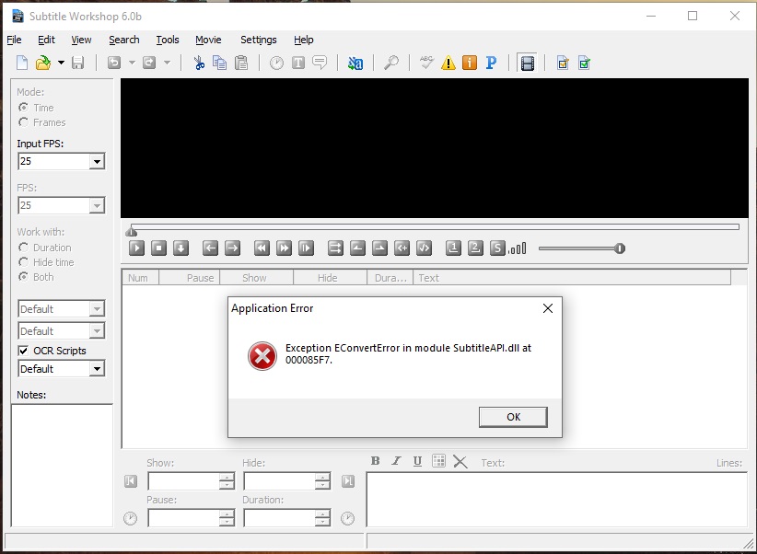Click the yellow warning triangle icon
This screenshot has width=757, height=554.
pyautogui.click(x=448, y=63)
